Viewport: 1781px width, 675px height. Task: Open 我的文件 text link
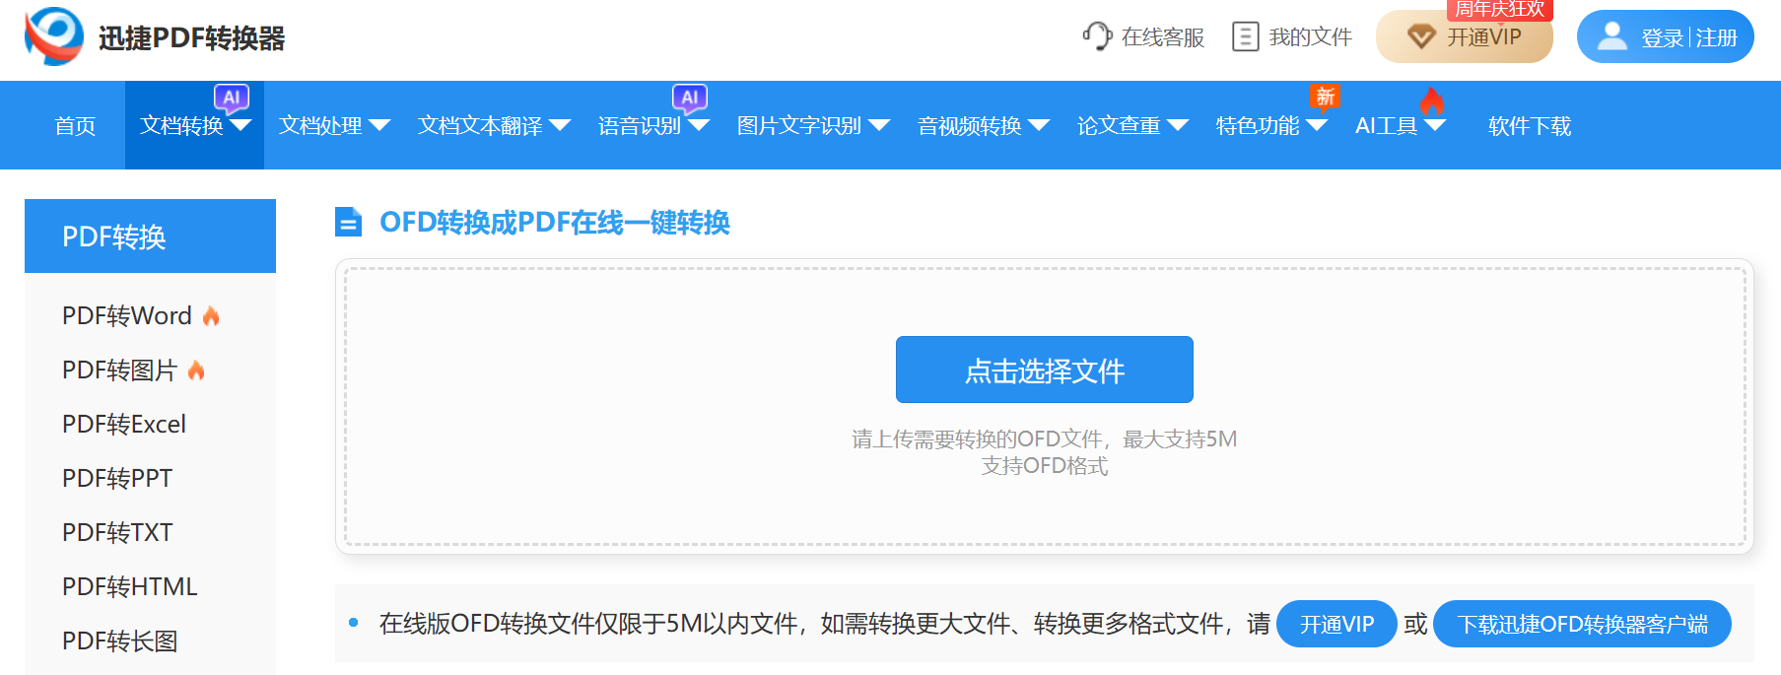(1311, 37)
